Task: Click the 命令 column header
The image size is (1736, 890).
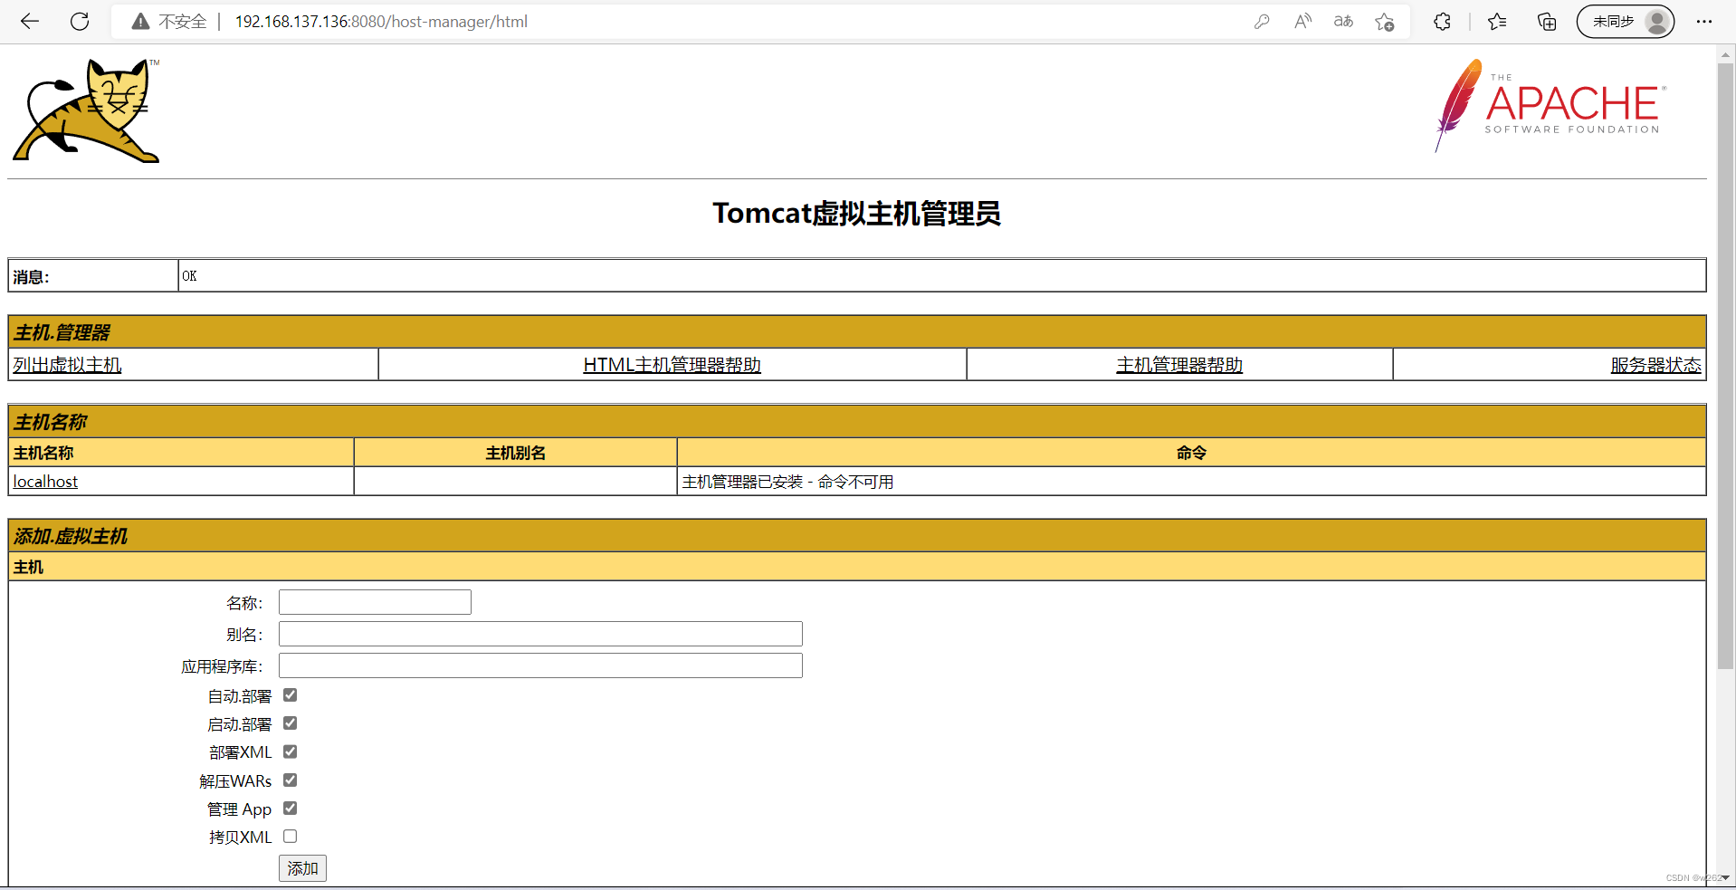Action: pos(1191,453)
